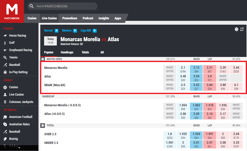The width and height of the screenshot is (247, 151).
Task: Click the in-play icon beside TOTAL
Action: tap(43, 125)
